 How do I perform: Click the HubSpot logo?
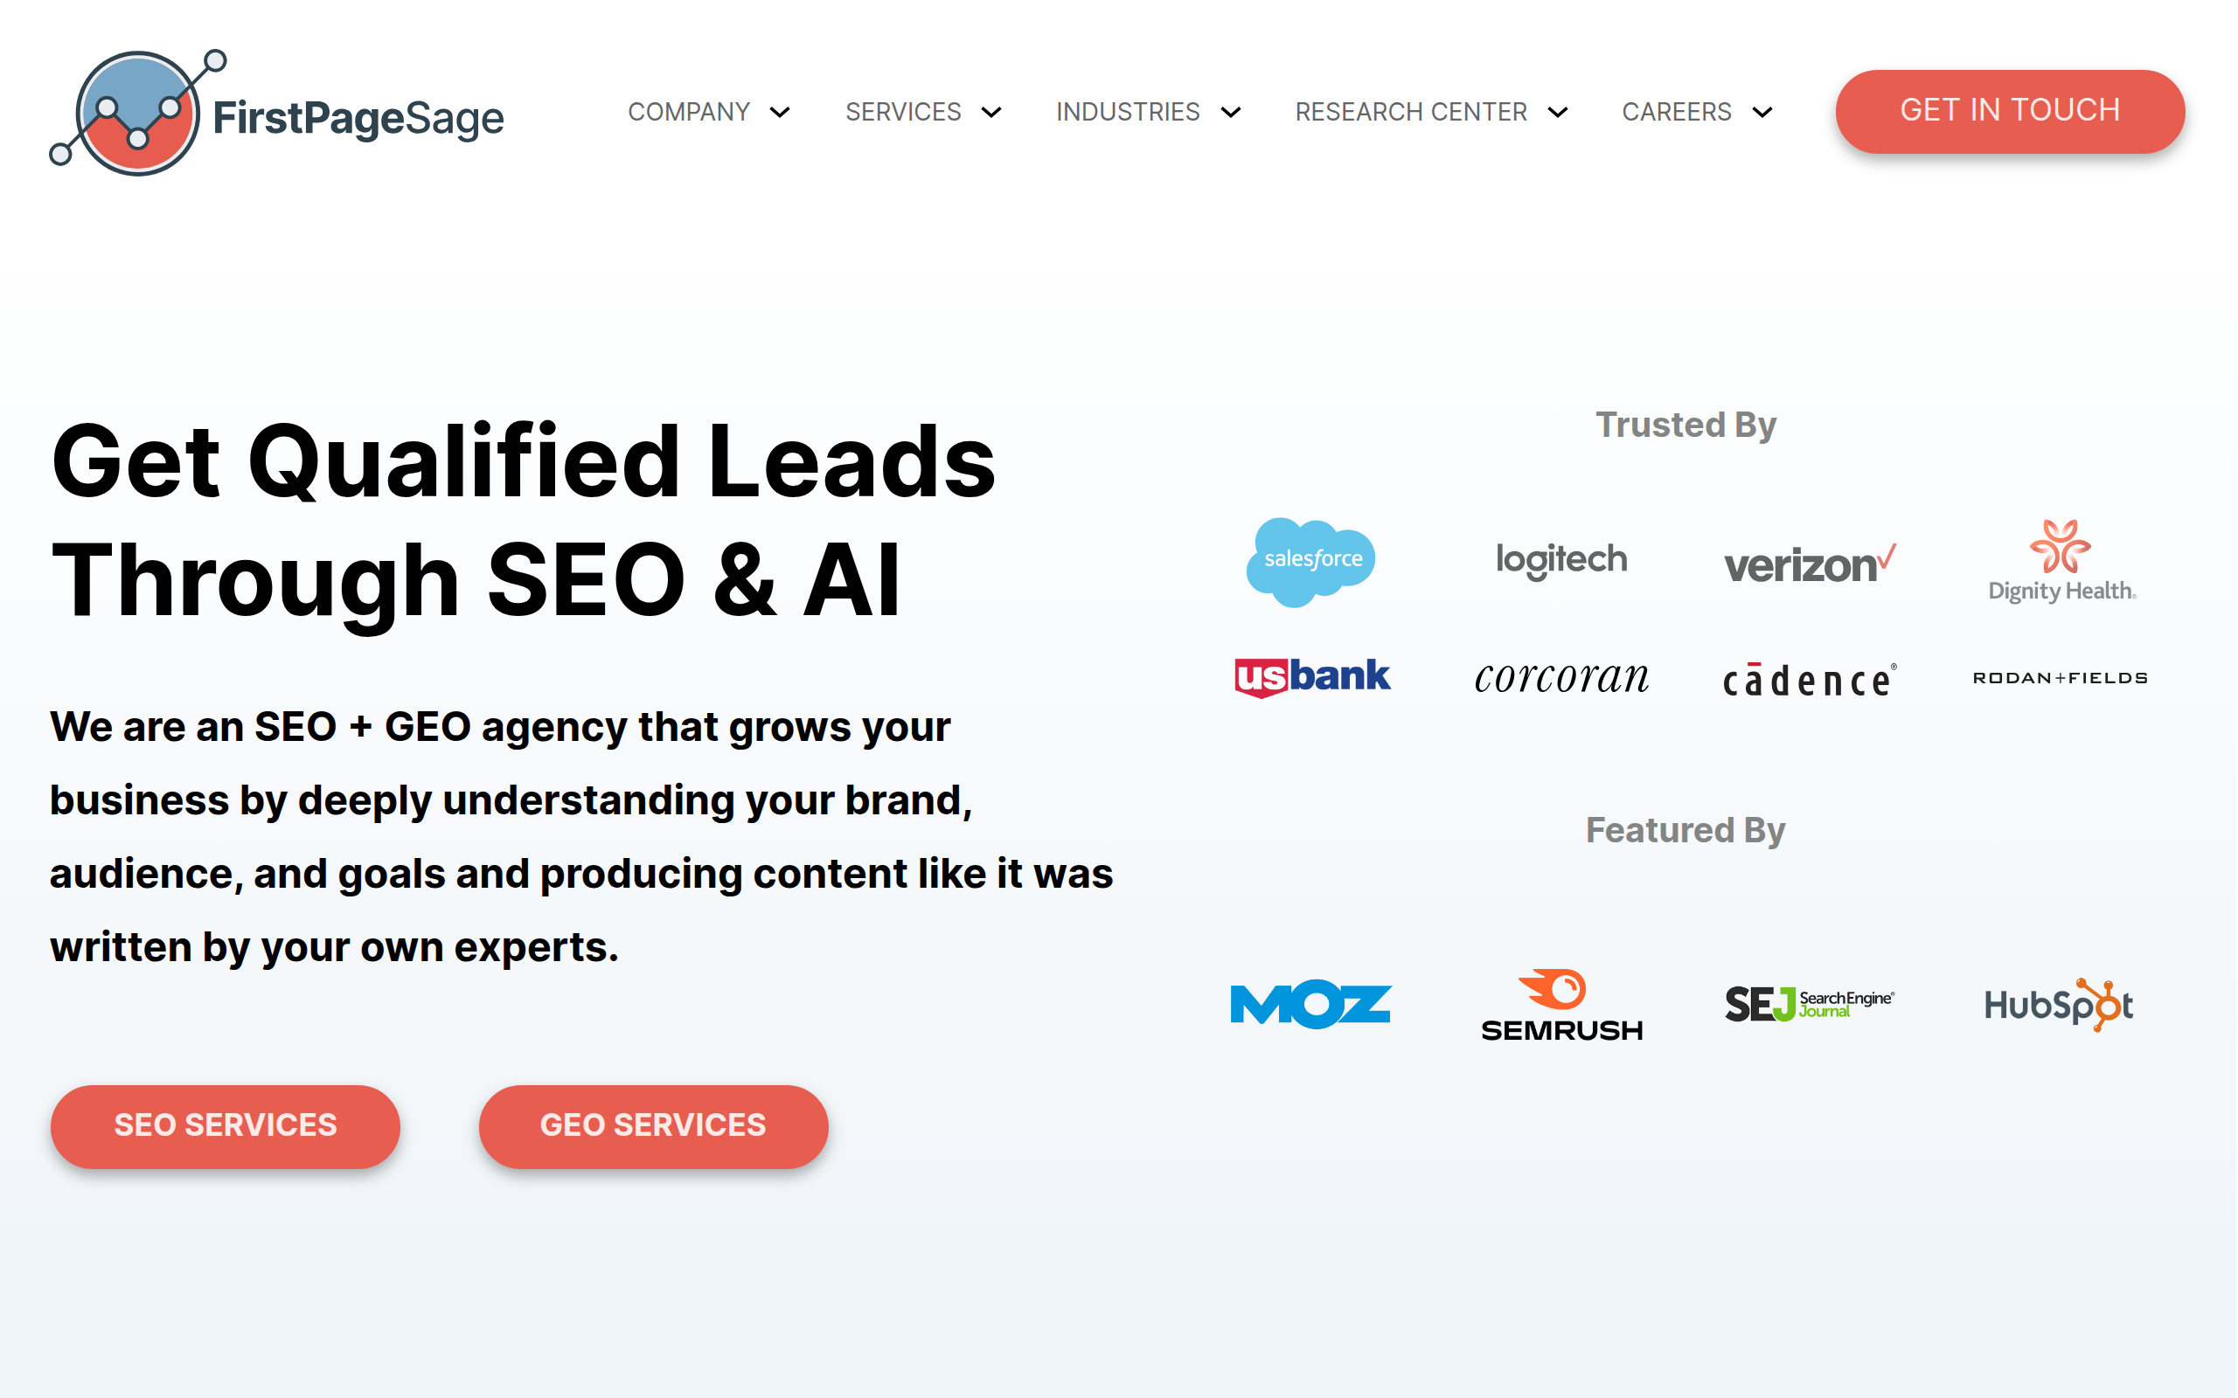click(x=2058, y=1005)
